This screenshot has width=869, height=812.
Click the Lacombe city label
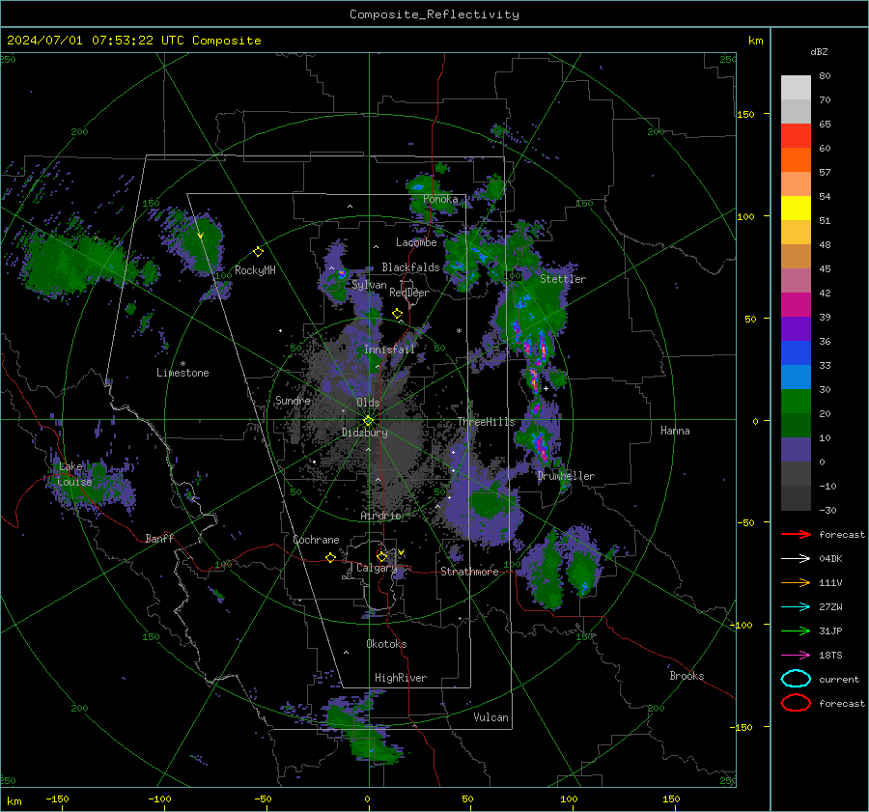416,242
